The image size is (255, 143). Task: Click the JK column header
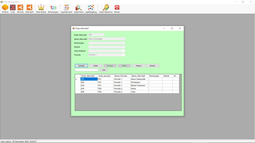pyautogui.click(x=176, y=76)
